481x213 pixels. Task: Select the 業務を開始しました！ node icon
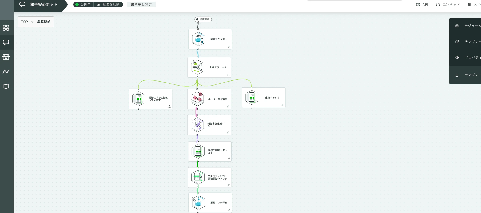coord(198,151)
